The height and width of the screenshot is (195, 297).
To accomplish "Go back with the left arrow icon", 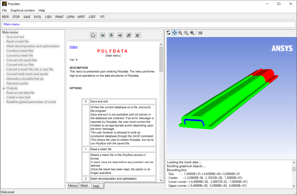I will 102,35.
